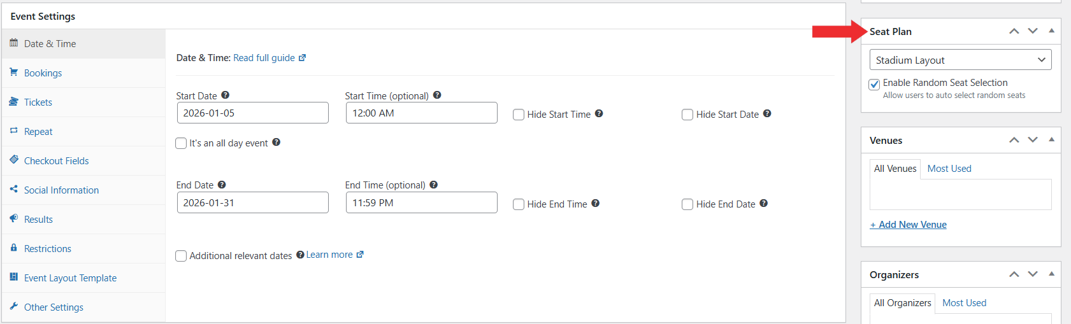The width and height of the screenshot is (1071, 324).
Task: Click the Add New Venue link
Action: pos(909,225)
